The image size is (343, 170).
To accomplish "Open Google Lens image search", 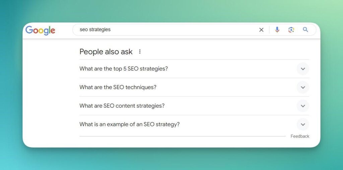I will 291,30.
